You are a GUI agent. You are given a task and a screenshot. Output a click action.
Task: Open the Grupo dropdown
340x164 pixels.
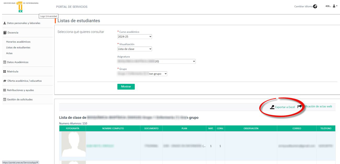(x=142, y=74)
